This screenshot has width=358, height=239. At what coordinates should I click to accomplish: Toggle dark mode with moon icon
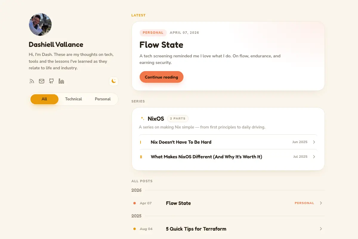[114, 81]
